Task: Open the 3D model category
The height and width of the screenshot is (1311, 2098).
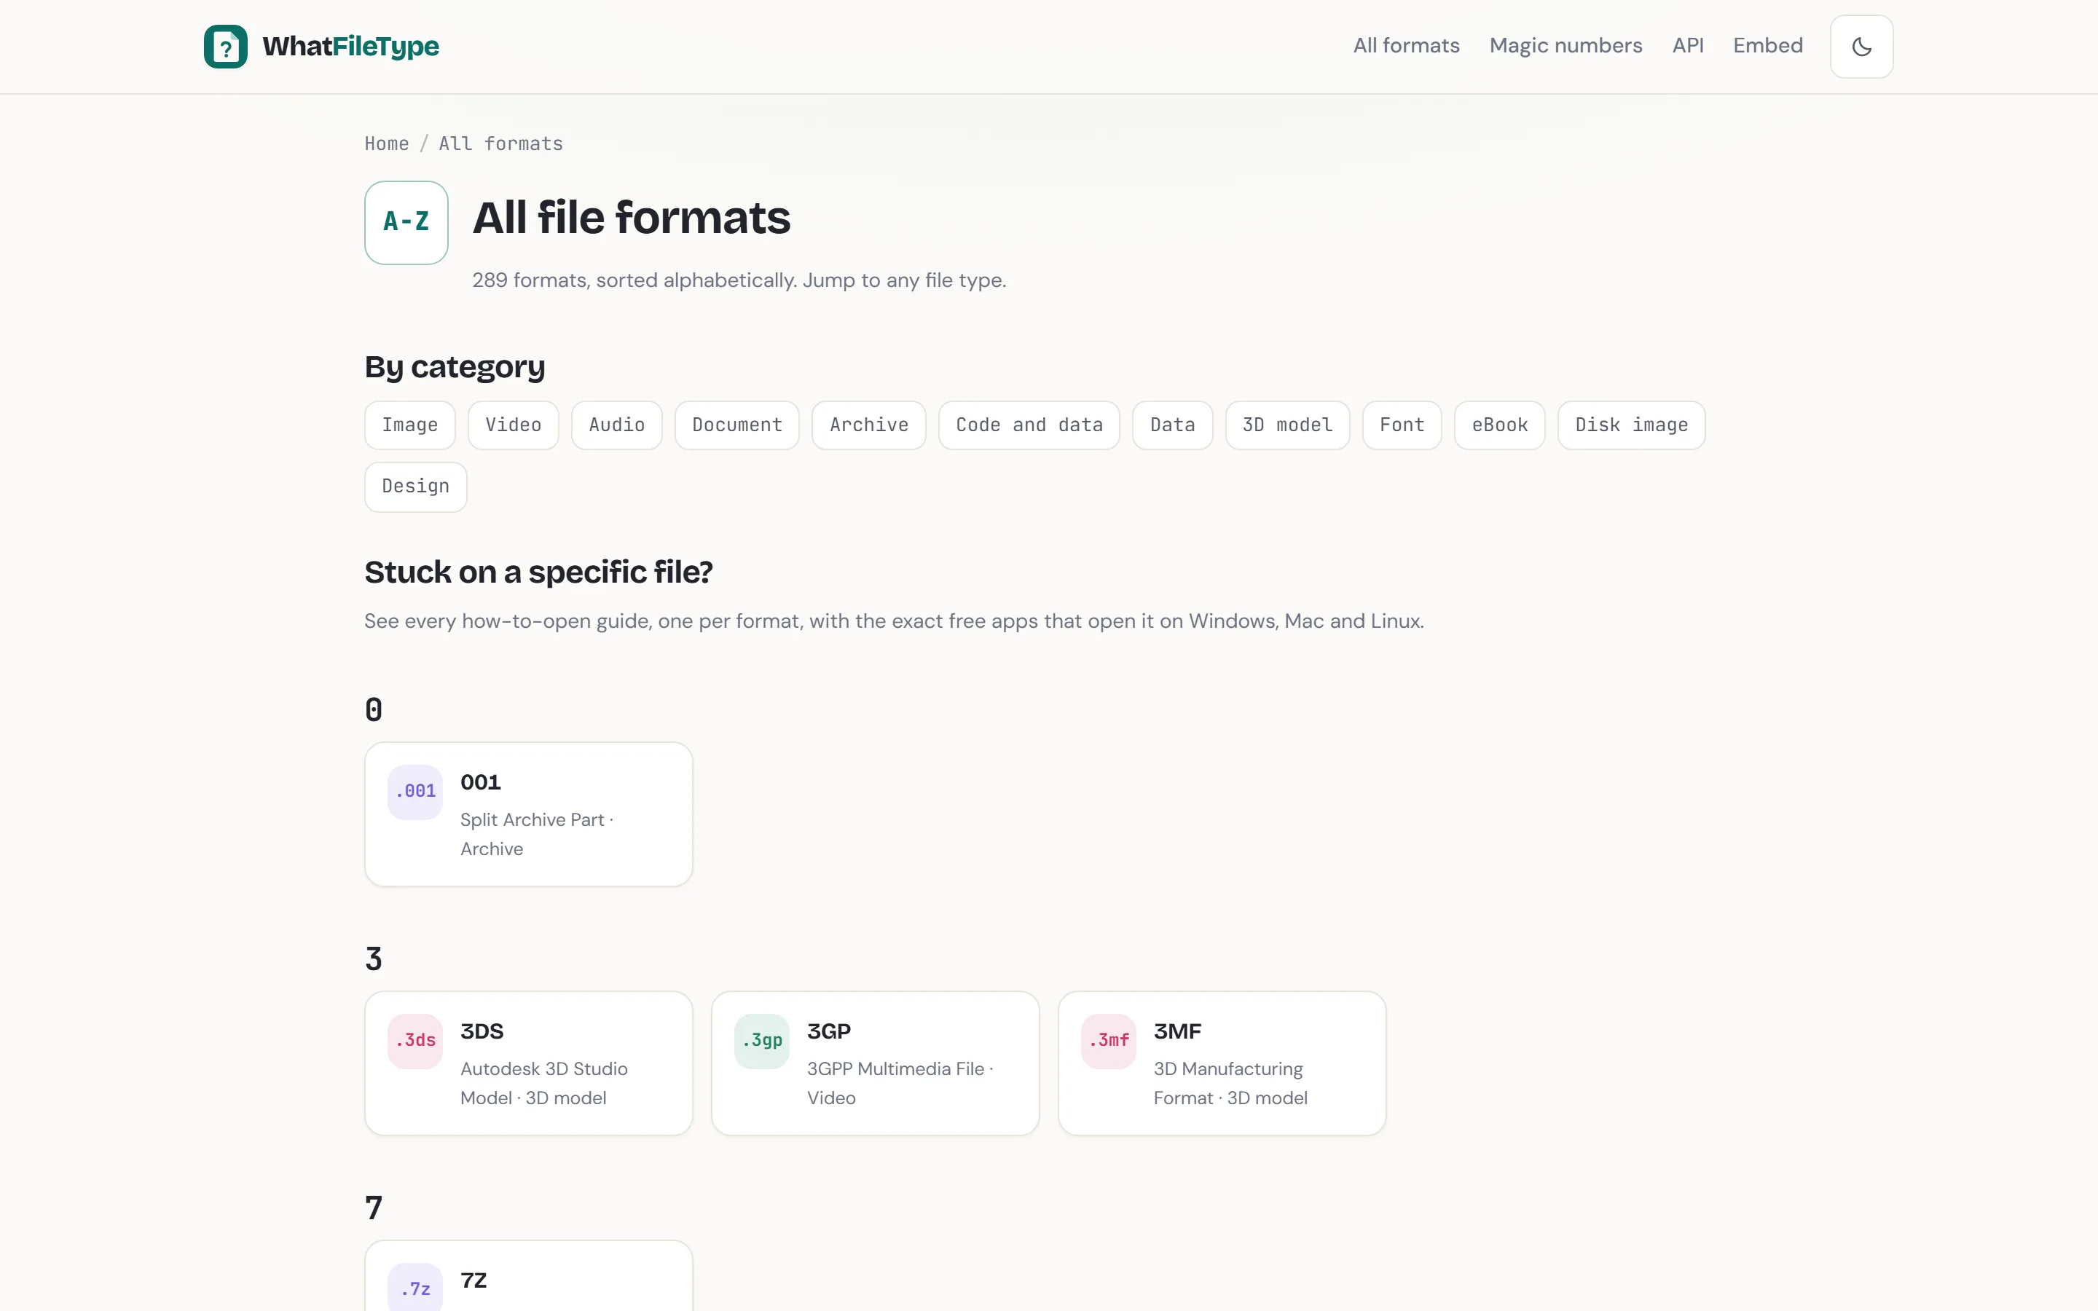Action: tap(1287, 425)
